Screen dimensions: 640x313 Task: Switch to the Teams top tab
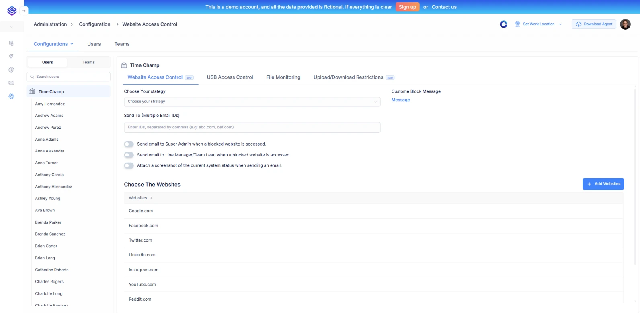(122, 44)
